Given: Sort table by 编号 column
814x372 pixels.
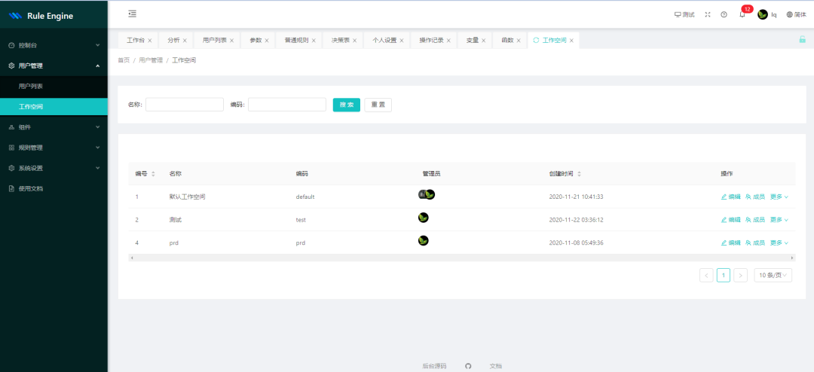Looking at the screenshot, I should click(x=153, y=174).
